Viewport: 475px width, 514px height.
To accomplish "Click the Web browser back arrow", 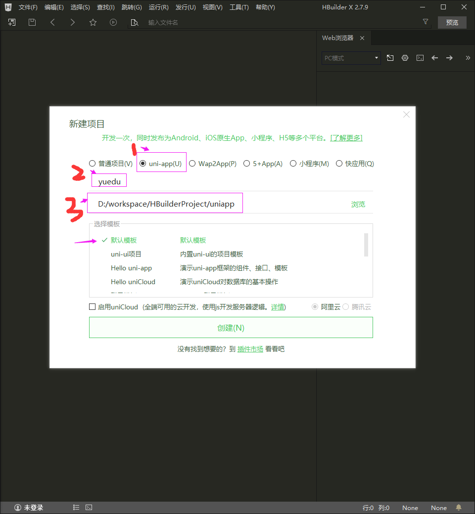I will pos(434,58).
